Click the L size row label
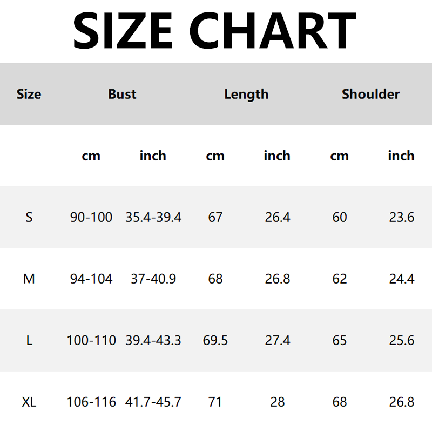 pos(29,340)
